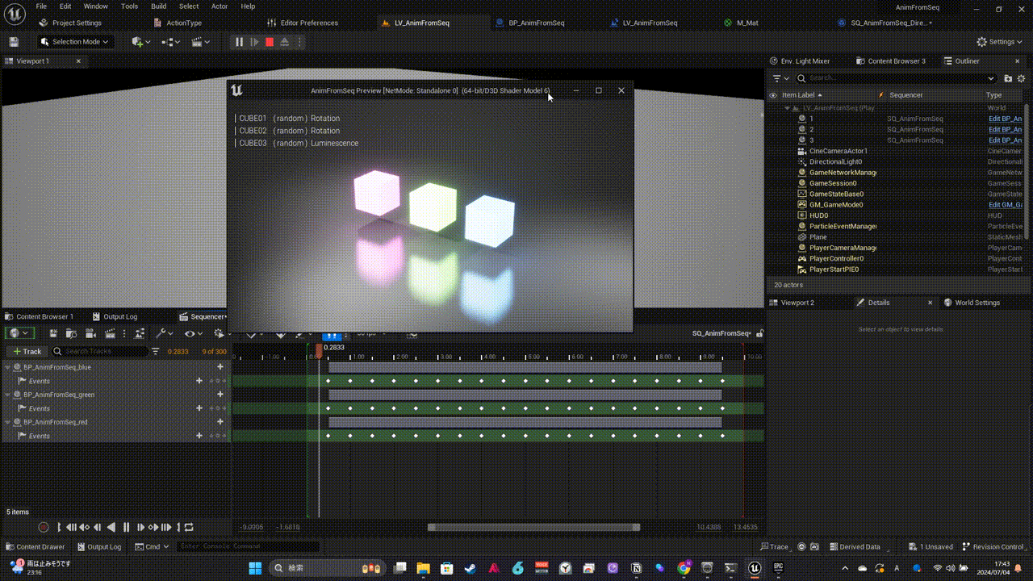Image resolution: width=1033 pixels, height=581 pixels.
Task: Render the movie with clapperboard icon
Action: click(110, 333)
